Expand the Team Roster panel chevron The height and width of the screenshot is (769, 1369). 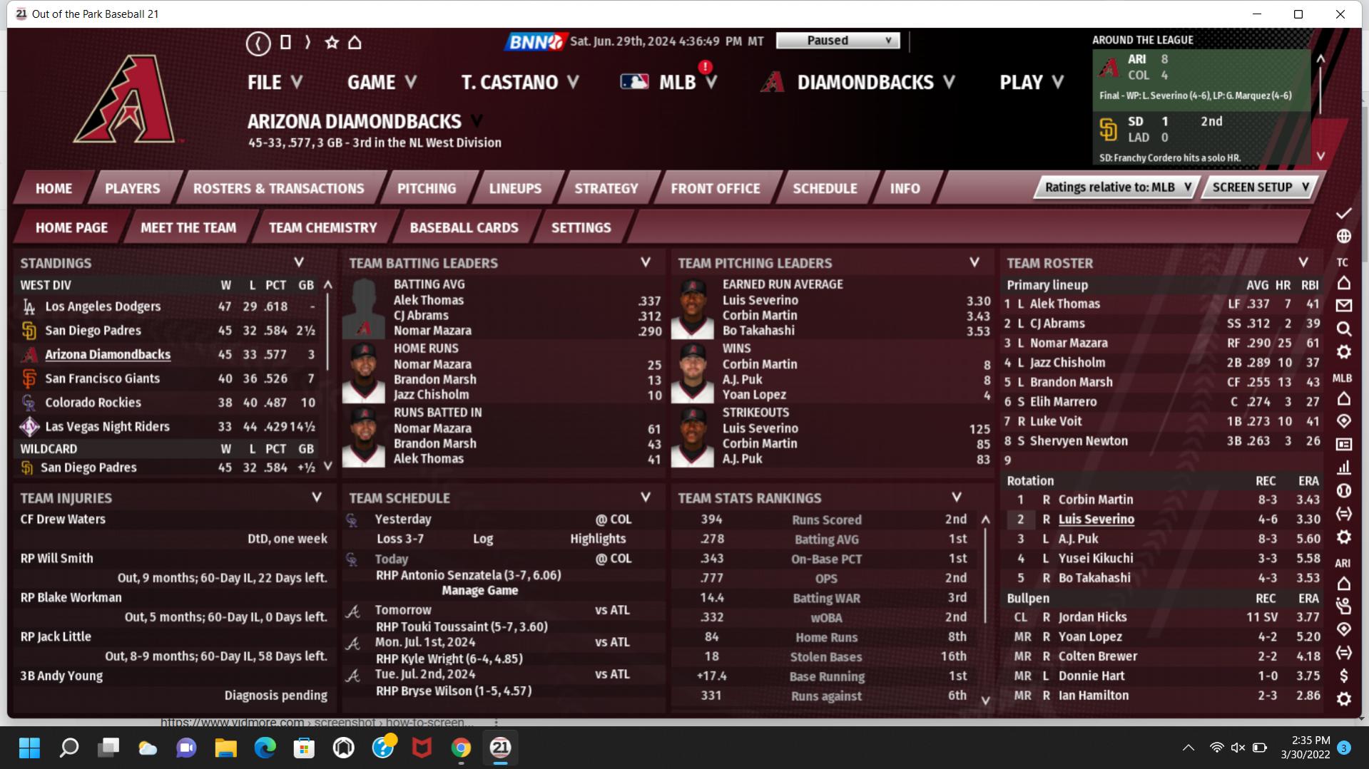[x=1303, y=262]
